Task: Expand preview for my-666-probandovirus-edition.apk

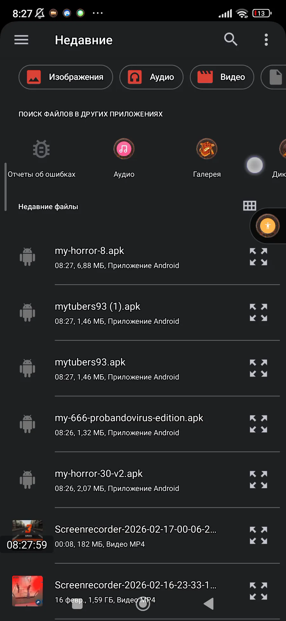Action: [258, 424]
